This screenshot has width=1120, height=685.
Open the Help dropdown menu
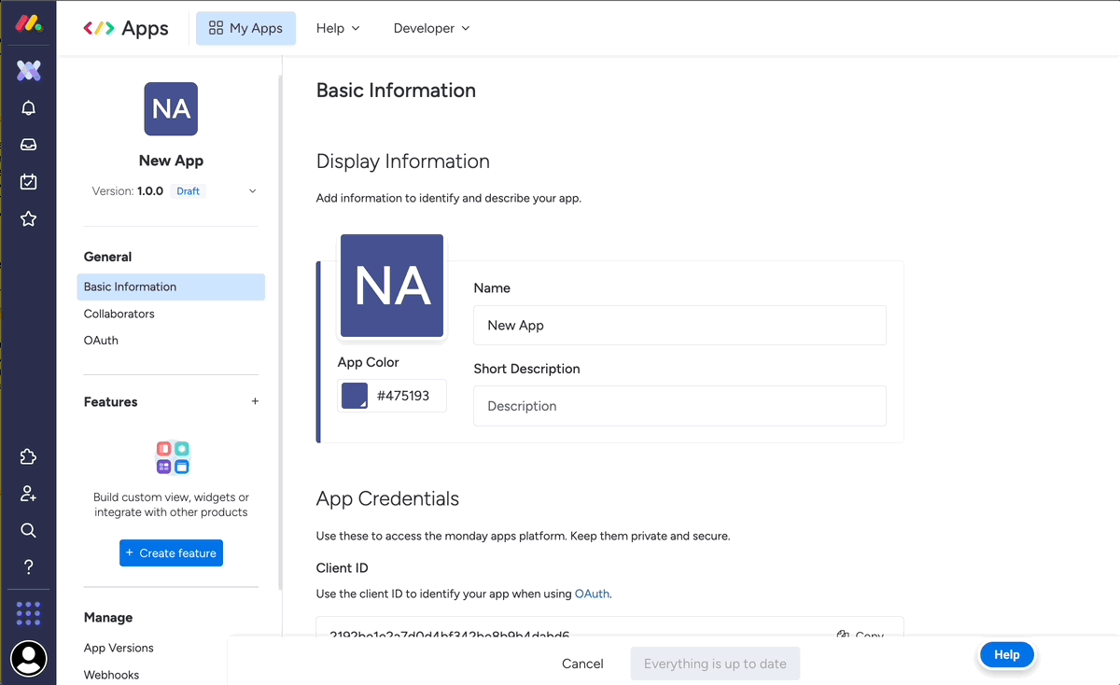coord(338,28)
